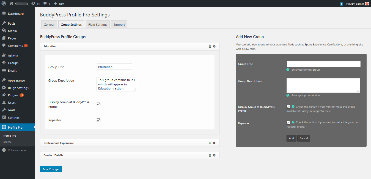Viewport: 371px width, 179px height.
Task: Open Profile Pro submenu link
Action: tap(9, 135)
